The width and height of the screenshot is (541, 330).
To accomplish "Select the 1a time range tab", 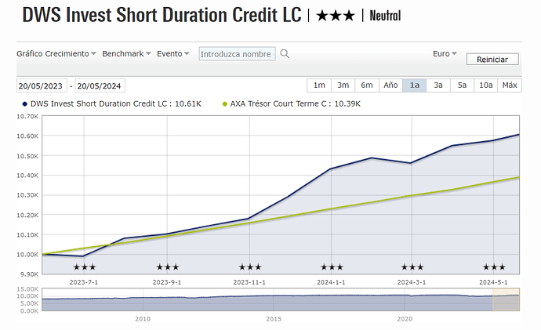I will (x=415, y=85).
